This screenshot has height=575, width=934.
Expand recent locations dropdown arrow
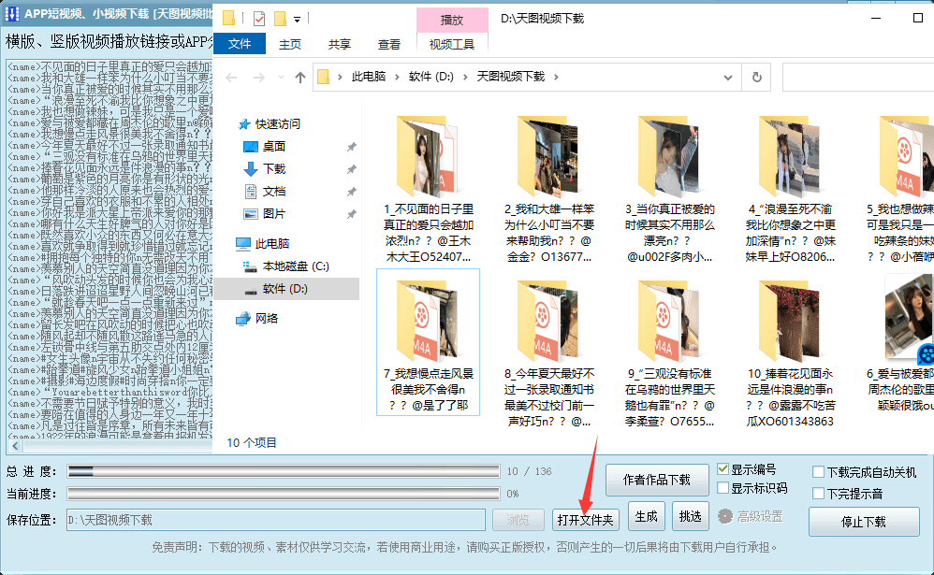pyautogui.click(x=281, y=78)
